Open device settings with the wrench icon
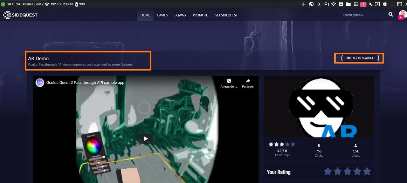The image size is (407, 183). click(370, 4)
